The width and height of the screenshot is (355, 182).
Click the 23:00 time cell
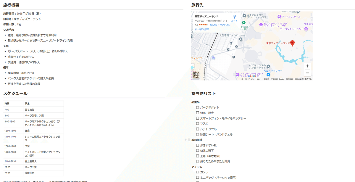click(13, 173)
